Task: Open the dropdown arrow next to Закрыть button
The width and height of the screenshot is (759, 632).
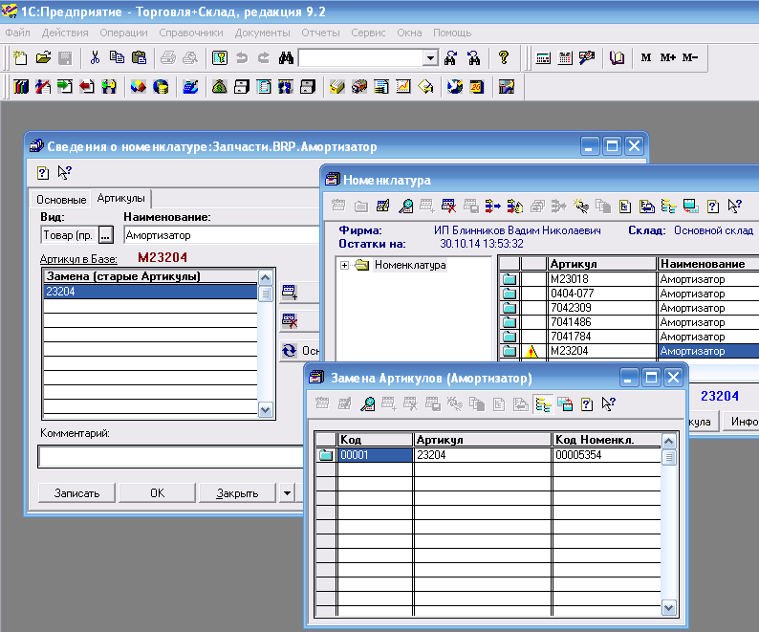Action: point(287,493)
